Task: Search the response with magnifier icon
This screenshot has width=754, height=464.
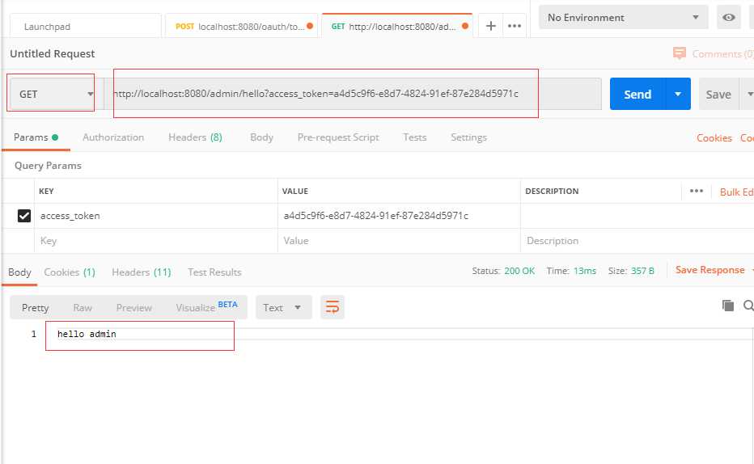Action: pos(748,305)
